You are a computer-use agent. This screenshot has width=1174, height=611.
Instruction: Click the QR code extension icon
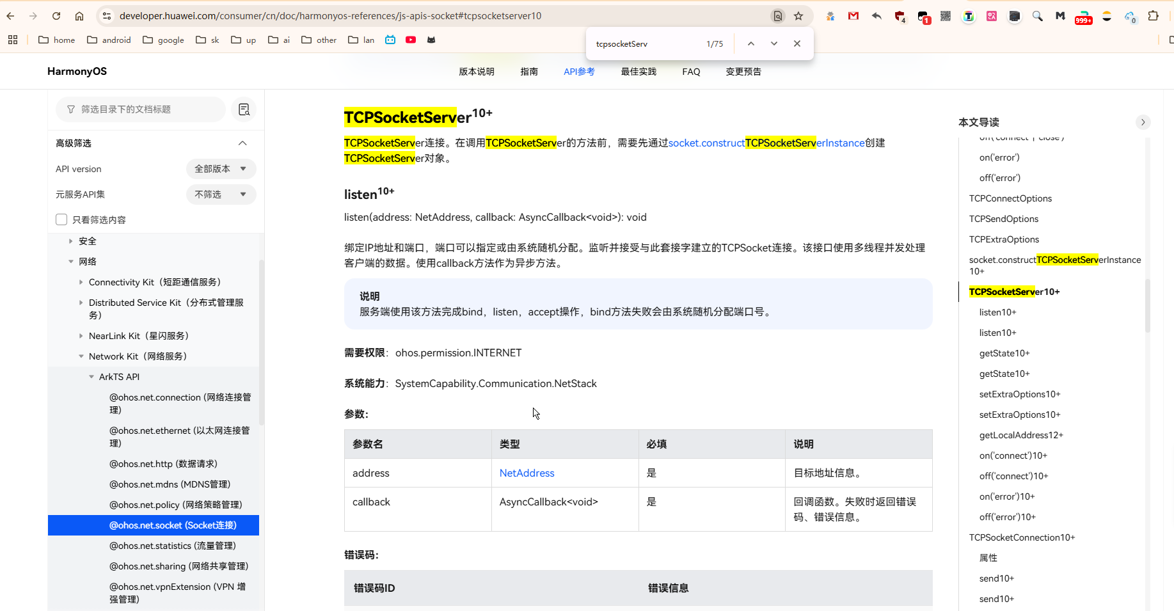(946, 16)
